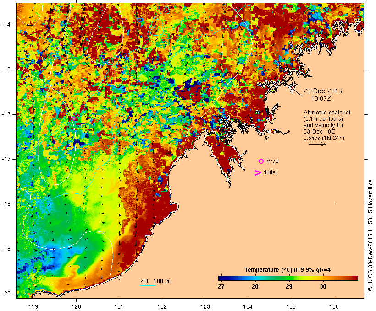
Task: Click the dark red end of the temperature bar
Action: 355,278
